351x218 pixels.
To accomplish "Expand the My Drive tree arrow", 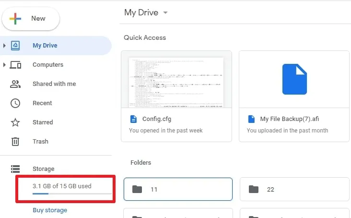I will click(x=4, y=46).
